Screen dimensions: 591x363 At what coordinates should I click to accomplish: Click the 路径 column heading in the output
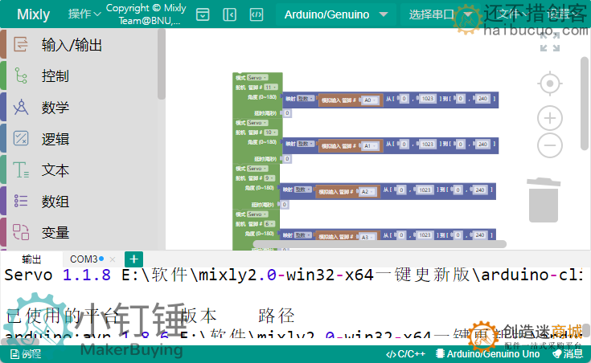277,316
